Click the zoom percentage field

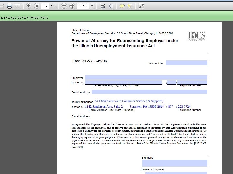(83, 6)
